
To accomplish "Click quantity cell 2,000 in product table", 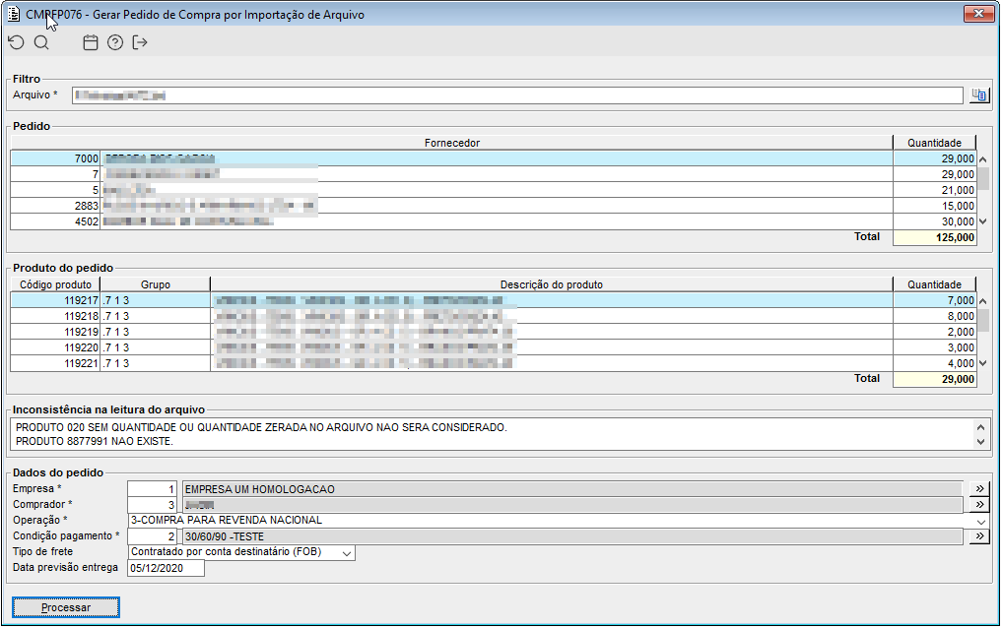I will click(935, 332).
